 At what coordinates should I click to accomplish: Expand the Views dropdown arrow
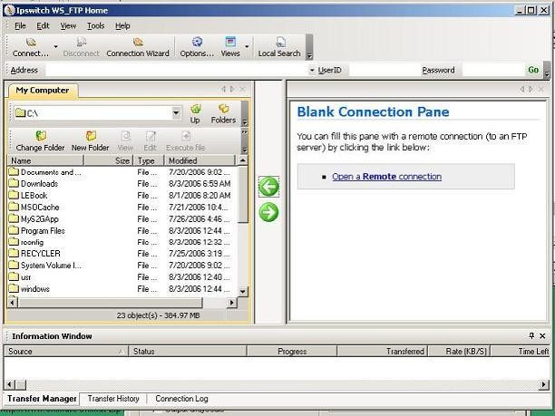pos(247,47)
